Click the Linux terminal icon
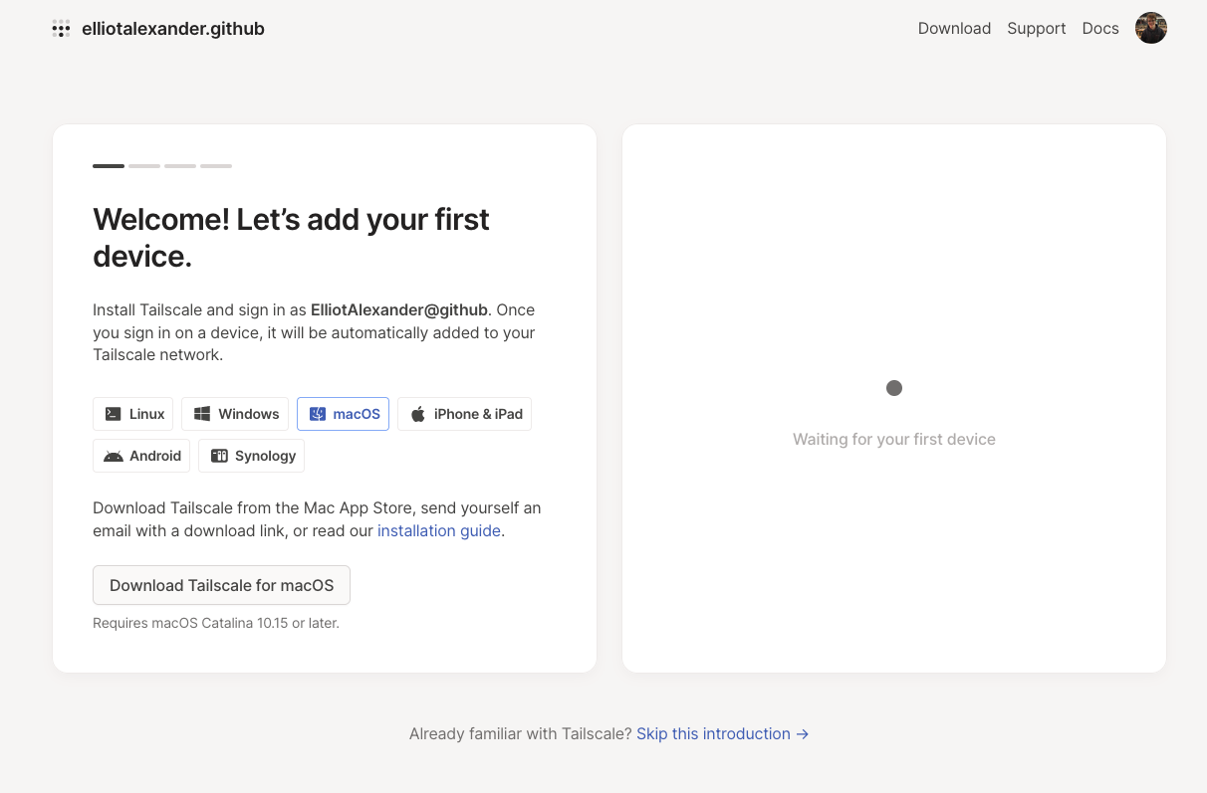Screen dimensions: 1207x793 tap(114, 414)
